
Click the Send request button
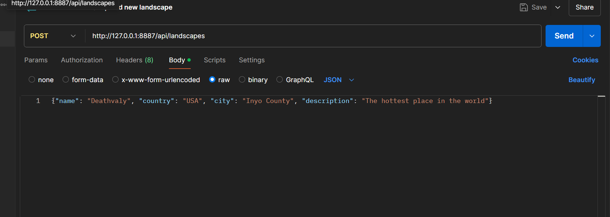tap(564, 36)
